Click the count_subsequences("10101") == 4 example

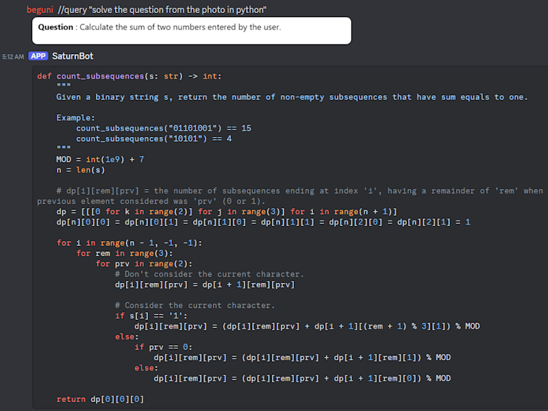(x=153, y=139)
